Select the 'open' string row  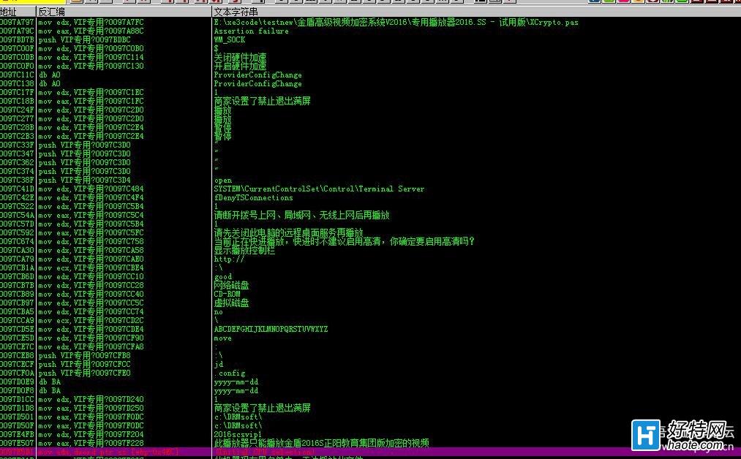[222, 181]
